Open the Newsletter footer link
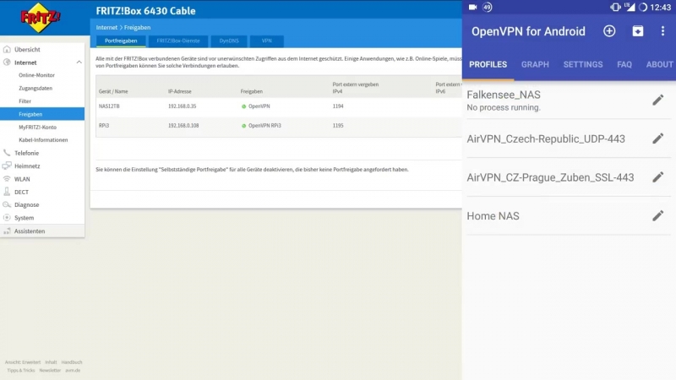 click(50, 371)
